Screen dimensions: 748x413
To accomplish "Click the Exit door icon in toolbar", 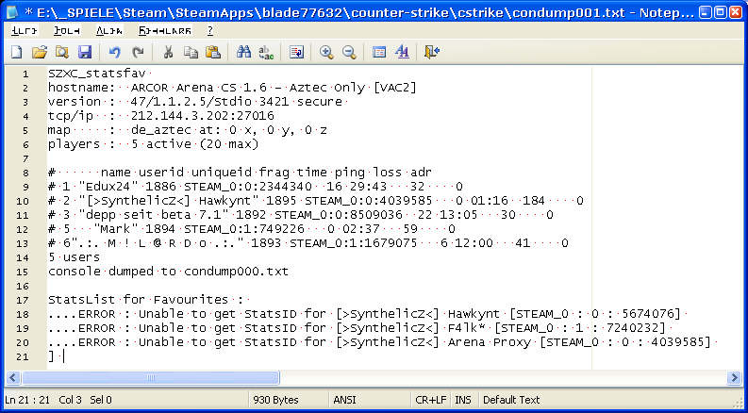I will 432,52.
